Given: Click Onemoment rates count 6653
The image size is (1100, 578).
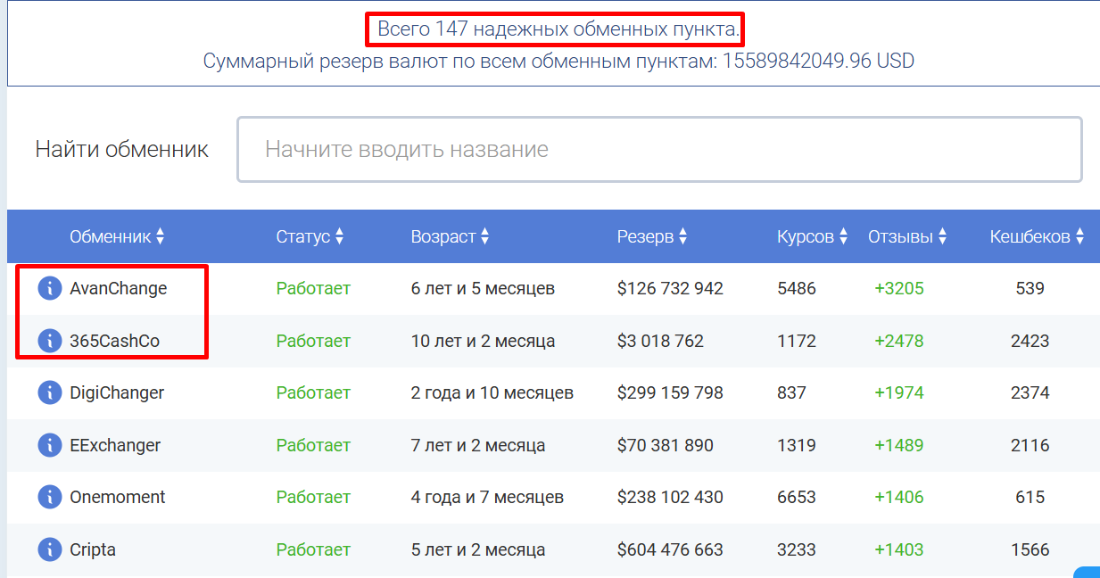Looking at the screenshot, I should [797, 497].
